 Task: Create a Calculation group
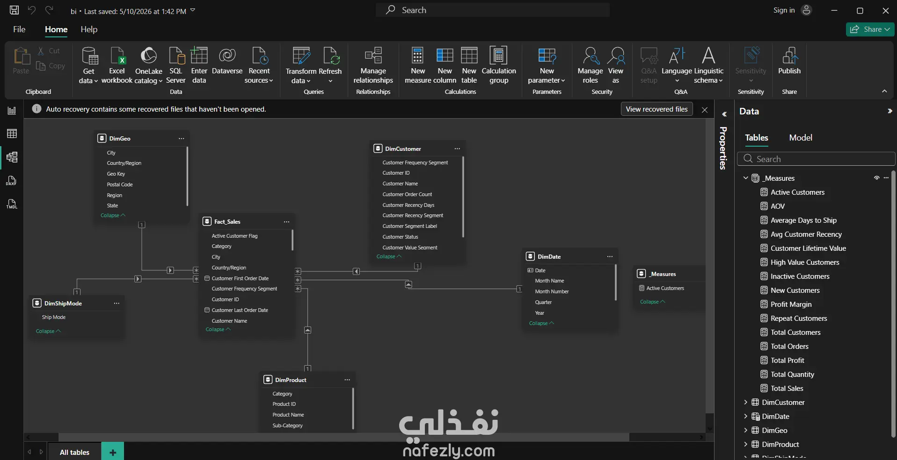pyautogui.click(x=499, y=65)
